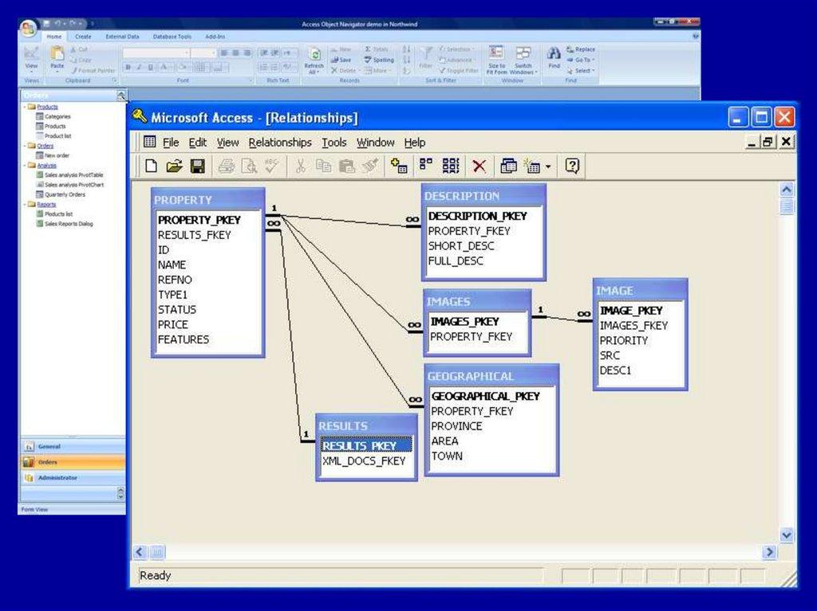The image size is (817, 611).
Task: Open the Relationships menu
Action: click(279, 143)
